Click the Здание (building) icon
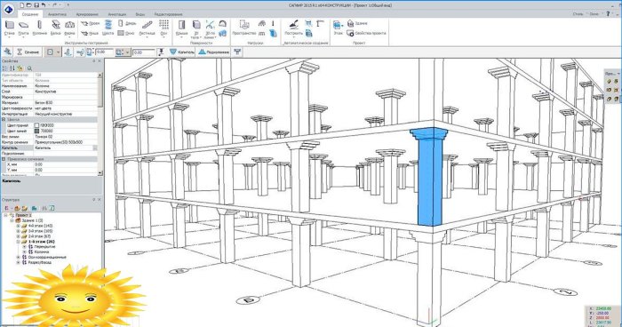Screen dimensions: 622x327 click(357, 24)
